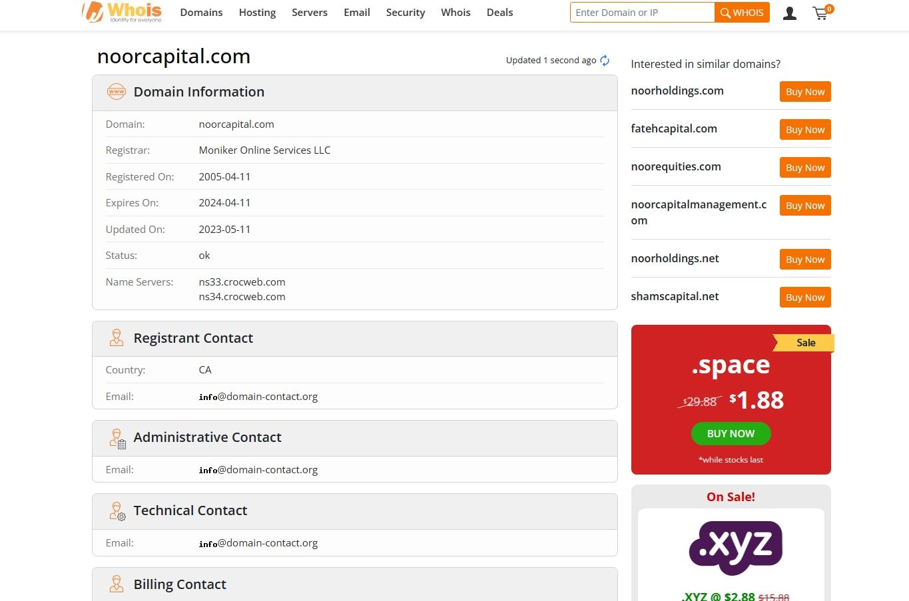Click the Technical Contact email address
Viewport: 909px width, 601px height.
point(258,543)
